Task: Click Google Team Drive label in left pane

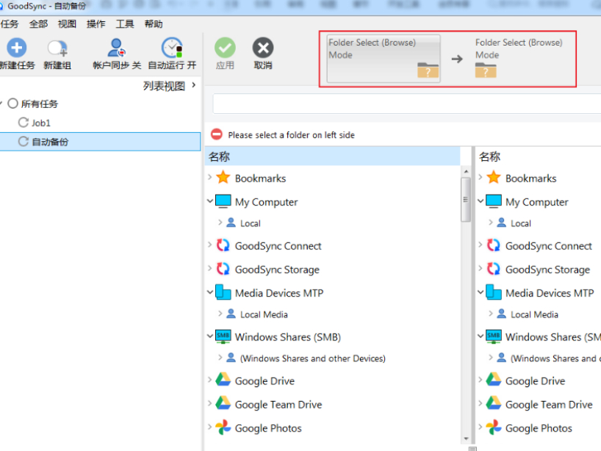Action: tap(278, 404)
